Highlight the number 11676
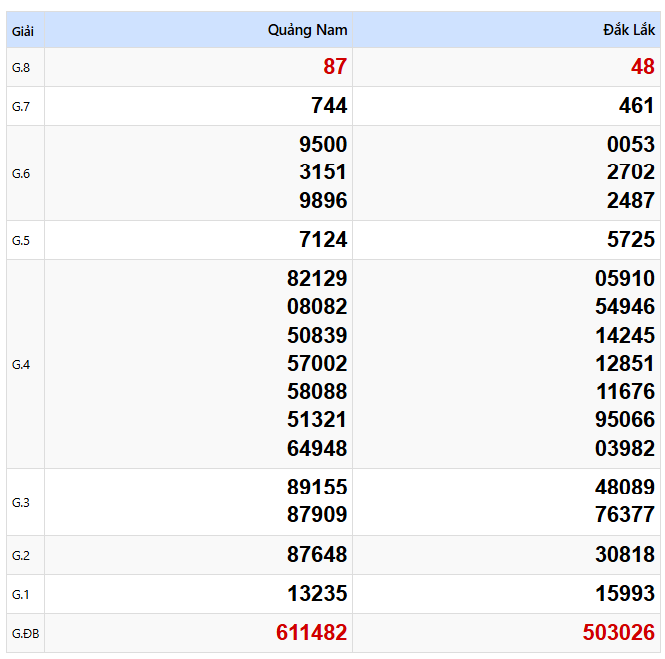665x659 pixels. click(625, 391)
